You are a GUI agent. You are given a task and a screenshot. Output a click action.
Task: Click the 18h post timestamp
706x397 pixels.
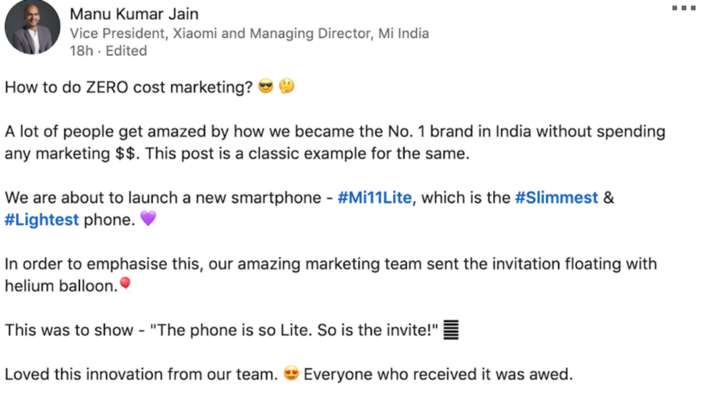coord(80,50)
